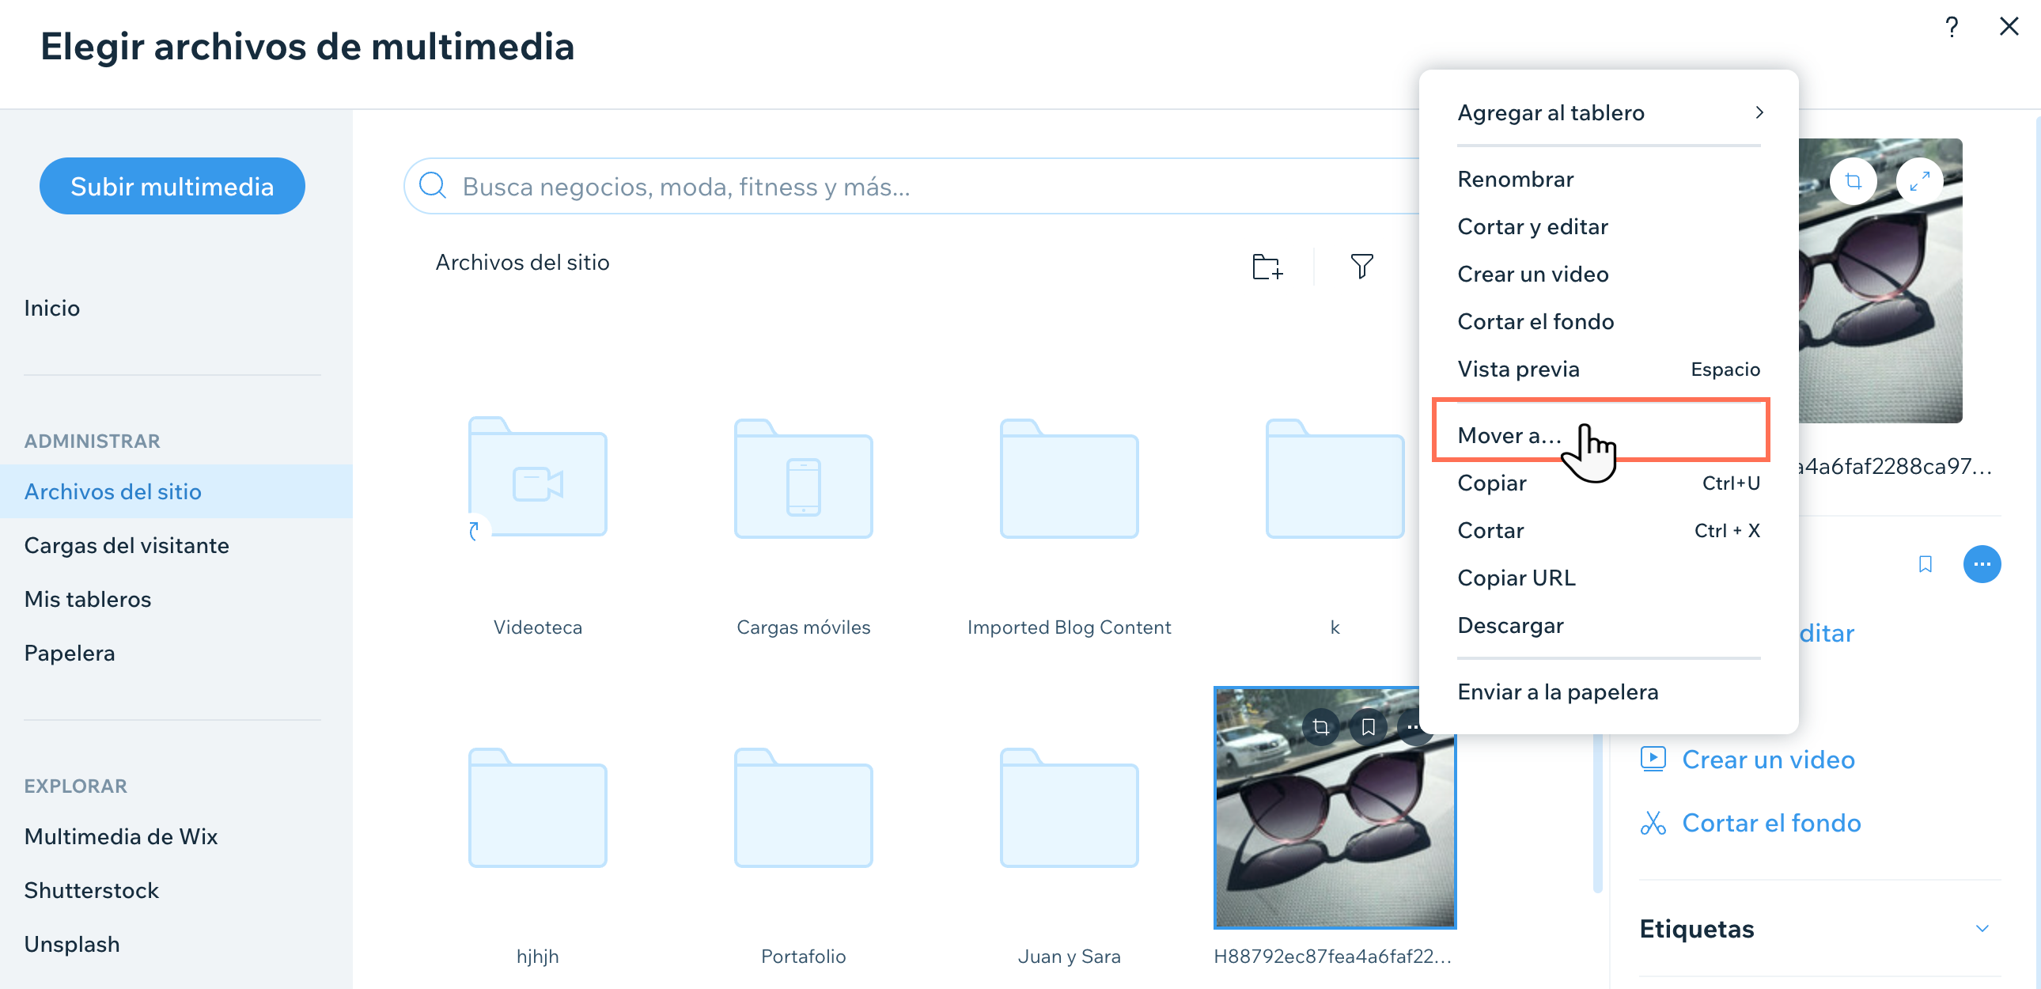This screenshot has width=2041, height=989.
Task: Click the search field for media
Action: pos(911,185)
